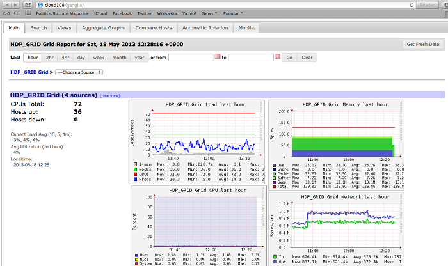Click the blue User CPU legend swatch
This screenshot has height=266, width=448.
click(x=136, y=255)
